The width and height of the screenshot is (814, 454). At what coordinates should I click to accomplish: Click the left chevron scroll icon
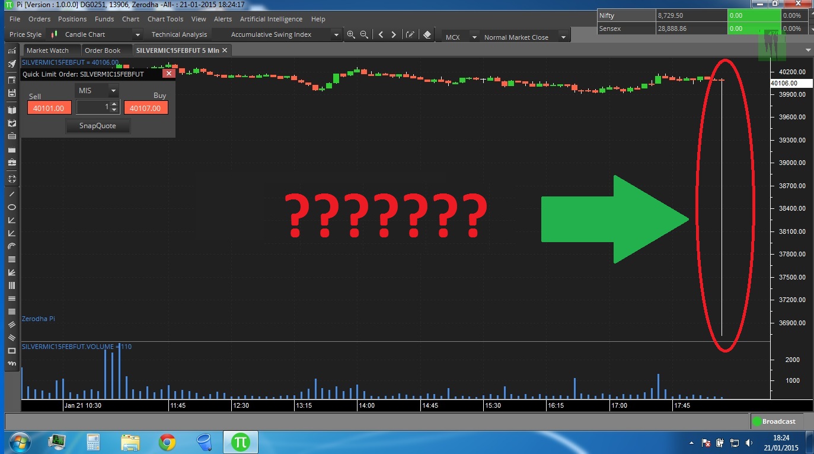[x=381, y=34]
